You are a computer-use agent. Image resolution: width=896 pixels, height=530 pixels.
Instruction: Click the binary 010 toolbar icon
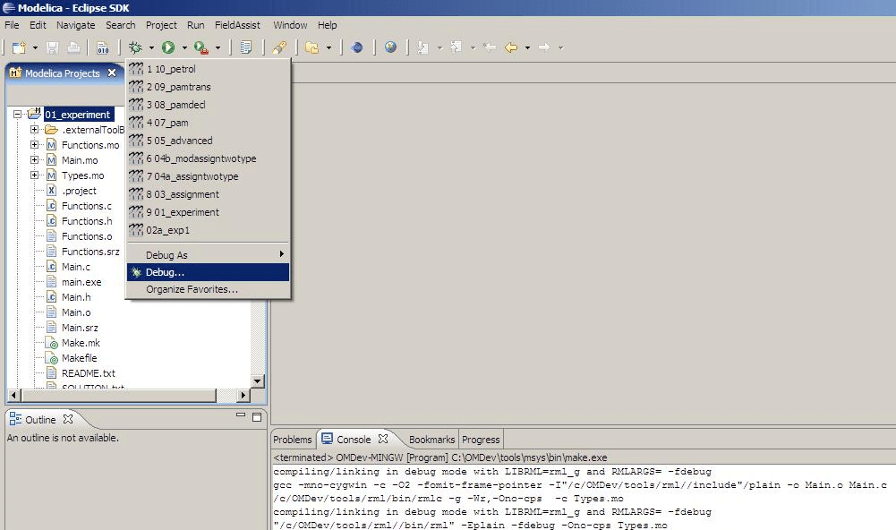103,47
